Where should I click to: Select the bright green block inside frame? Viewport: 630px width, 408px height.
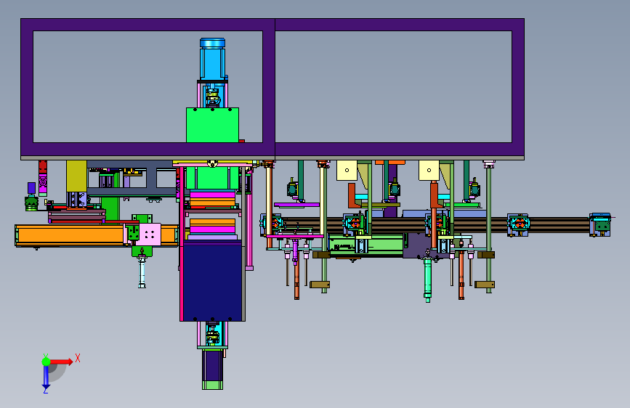[x=213, y=125]
